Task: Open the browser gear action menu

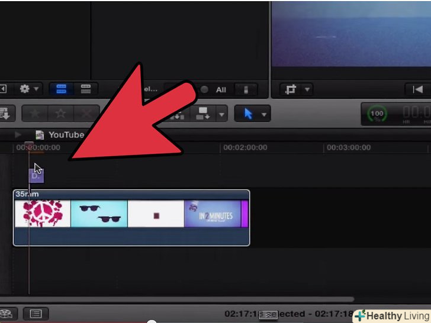Action: pyautogui.click(x=29, y=89)
